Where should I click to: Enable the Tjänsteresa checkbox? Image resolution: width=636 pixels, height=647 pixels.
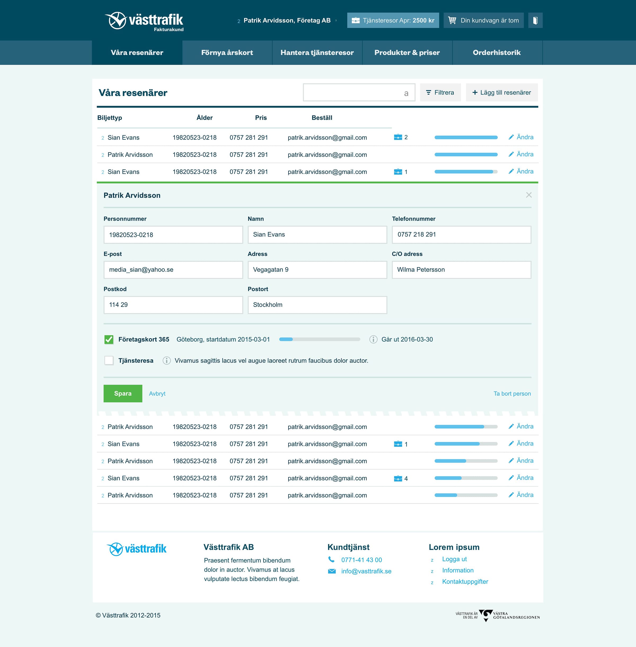(109, 360)
